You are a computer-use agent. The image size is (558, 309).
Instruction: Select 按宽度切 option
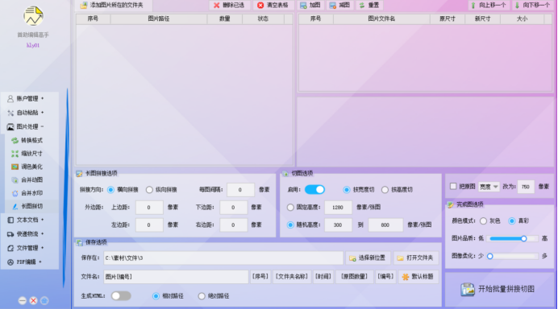pyautogui.click(x=346, y=190)
